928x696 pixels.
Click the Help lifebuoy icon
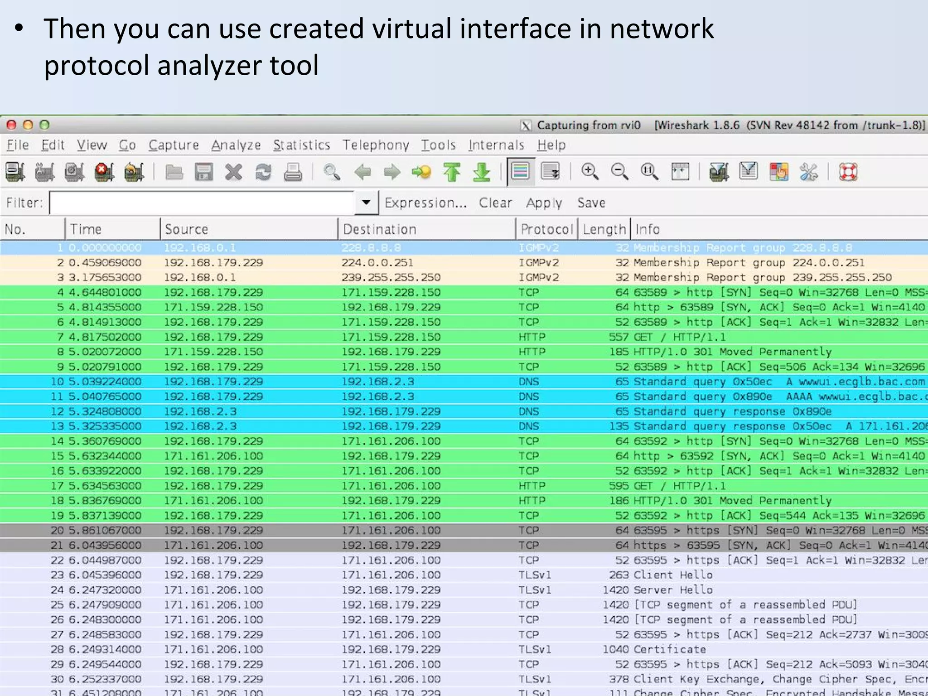tap(848, 172)
